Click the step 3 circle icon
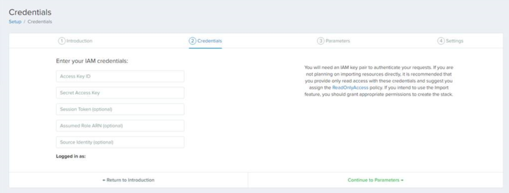This screenshot has width=509, height=193. (321, 41)
